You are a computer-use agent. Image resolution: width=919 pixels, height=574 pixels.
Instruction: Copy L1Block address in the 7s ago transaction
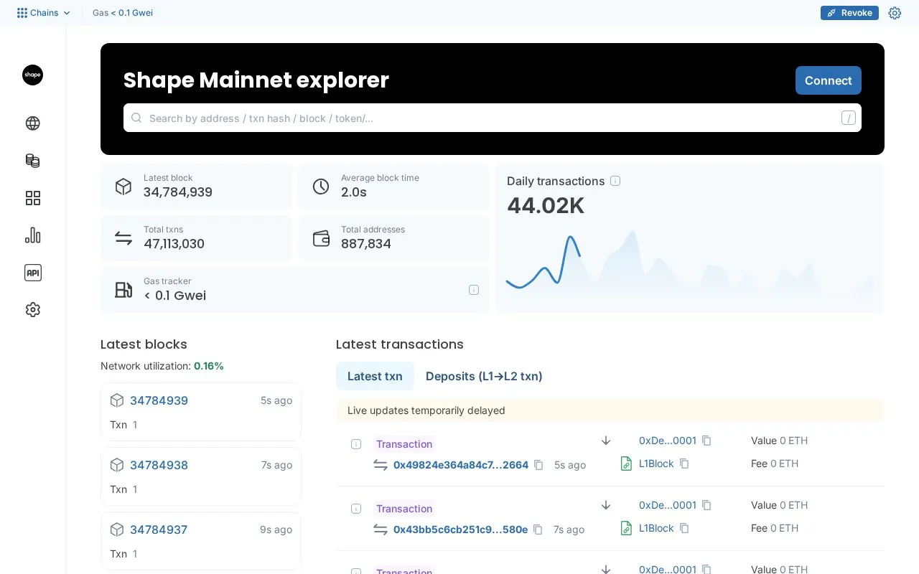tap(684, 528)
